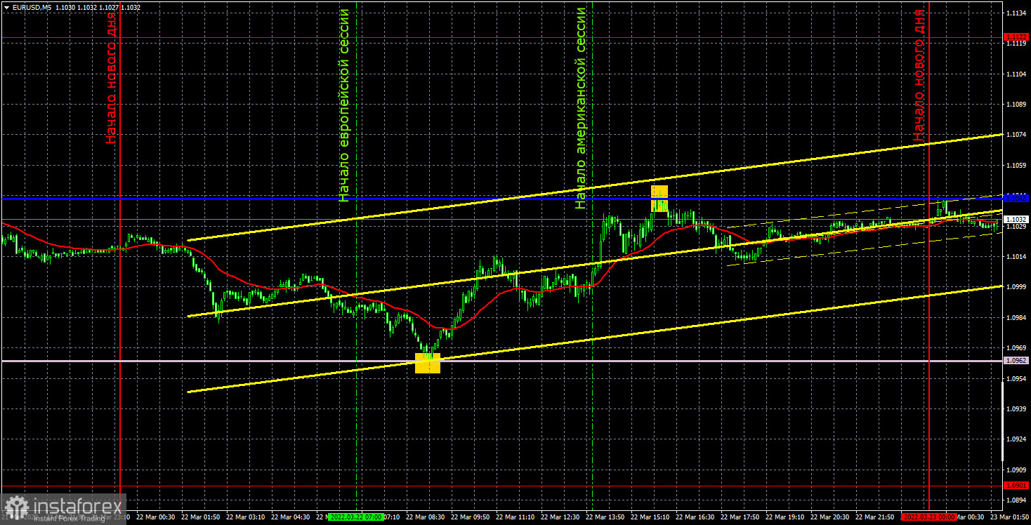This screenshot has height=525, width=1031.
Task: Click the 22 Mar 21:50 time axis label
Action: 874,517
